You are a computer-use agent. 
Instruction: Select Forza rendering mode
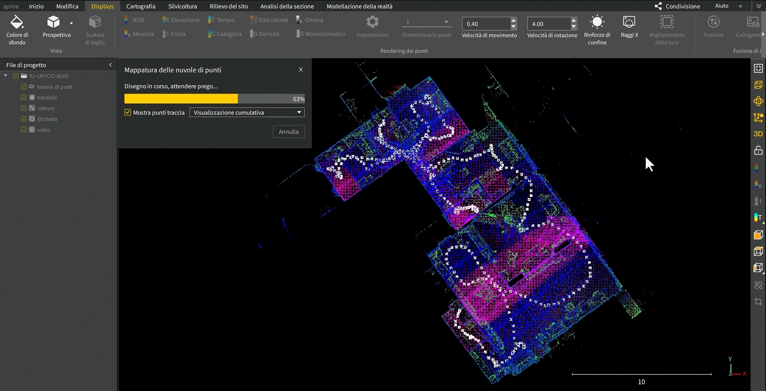pyautogui.click(x=174, y=34)
